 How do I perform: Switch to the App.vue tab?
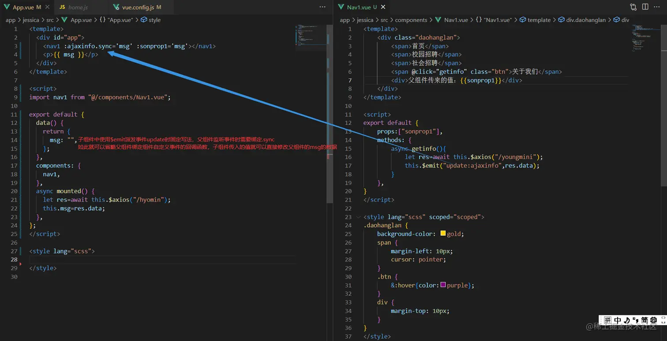26,7
